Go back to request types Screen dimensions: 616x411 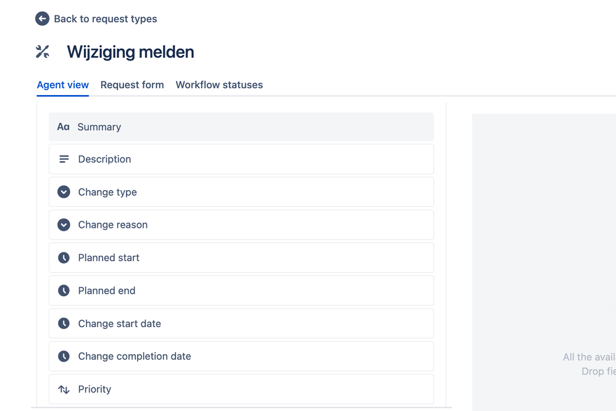[x=96, y=19]
